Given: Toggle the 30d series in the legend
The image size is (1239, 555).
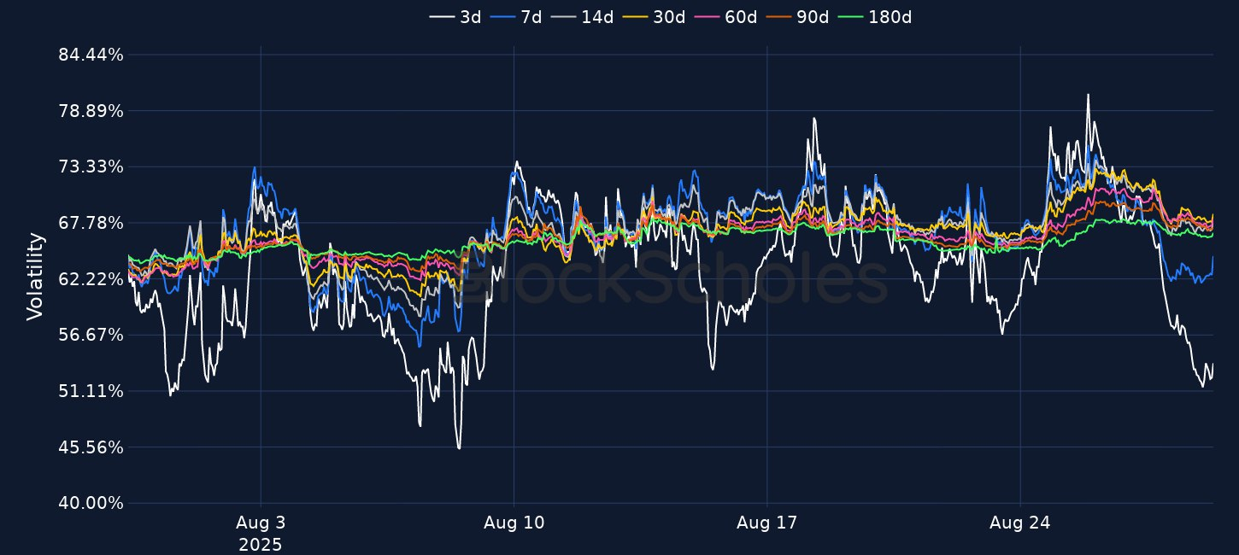Looking at the screenshot, I should click(654, 16).
